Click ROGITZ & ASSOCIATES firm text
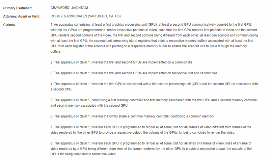270x159 pixels. click(x=86, y=16)
